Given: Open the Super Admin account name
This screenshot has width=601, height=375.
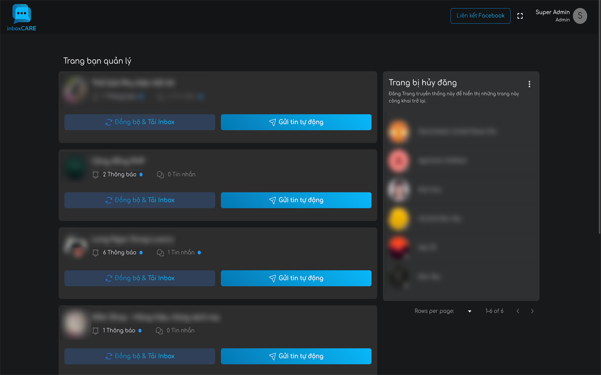Looking at the screenshot, I should (x=552, y=12).
